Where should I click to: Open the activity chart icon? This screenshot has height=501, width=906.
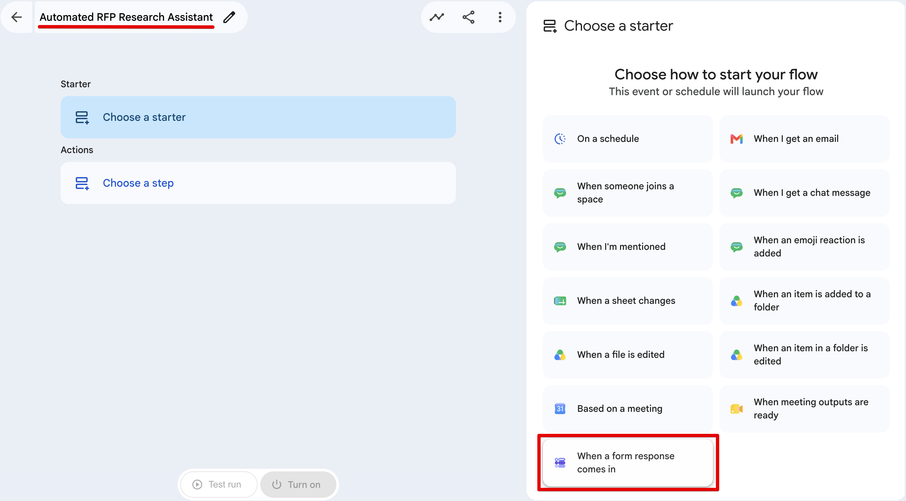click(x=437, y=17)
